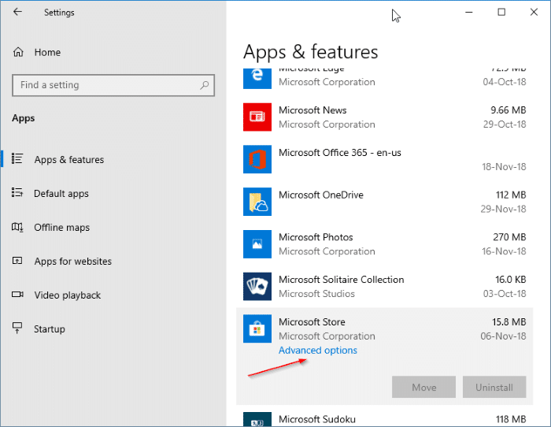Click the 06-Nov-18 install date
The height and width of the screenshot is (427, 551).
coord(504,336)
